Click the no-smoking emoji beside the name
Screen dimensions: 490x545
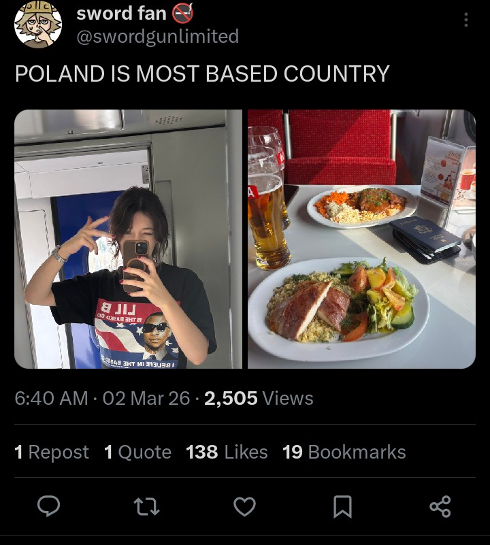pyautogui.click(x=182, y=12)
